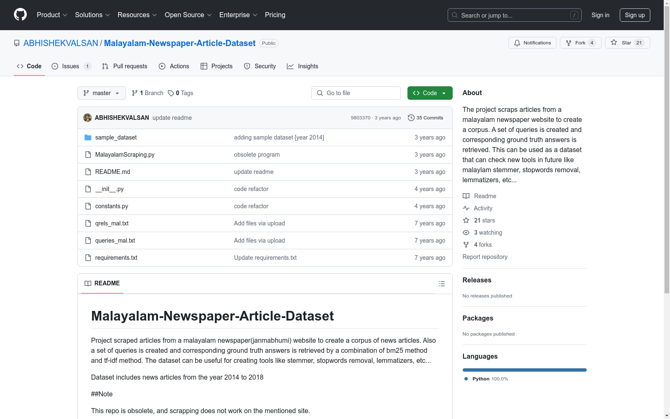Open the green Code dropdown button

tap(430, 93)
